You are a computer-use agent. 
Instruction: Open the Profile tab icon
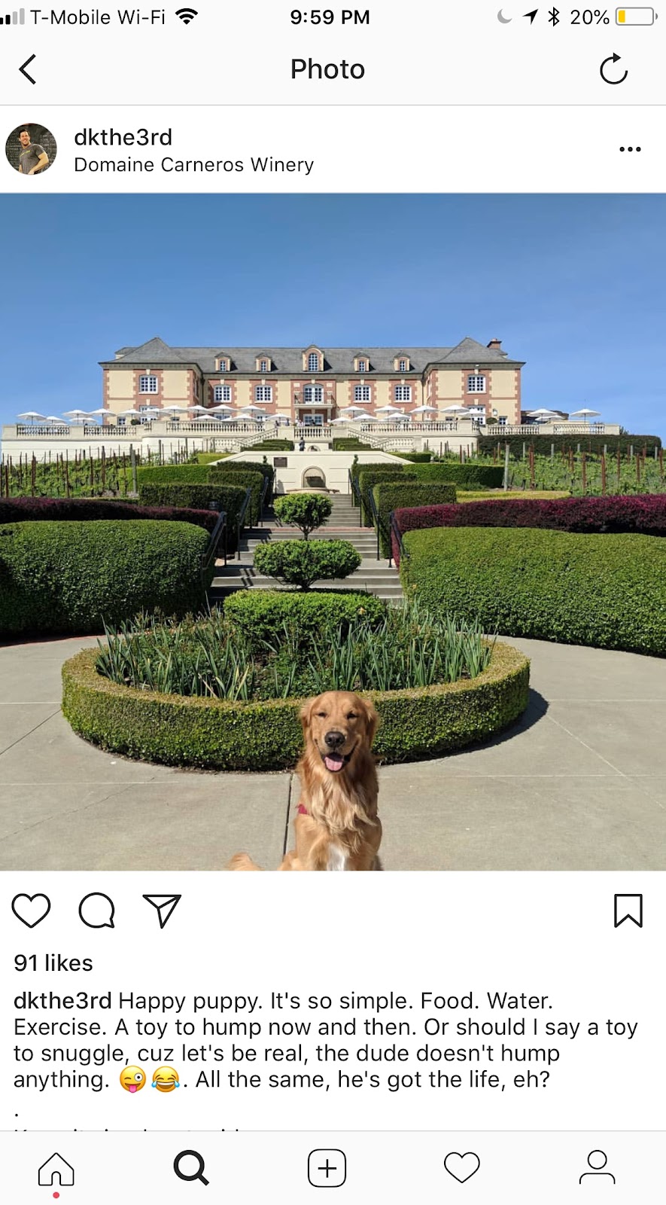pyautogui.click(x=598, y=1167)
